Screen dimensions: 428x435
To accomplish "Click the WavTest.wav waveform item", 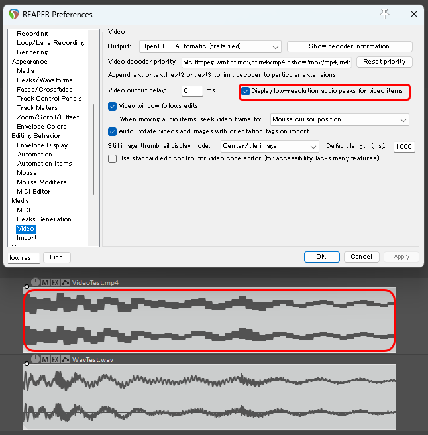I will pos(209,397).
